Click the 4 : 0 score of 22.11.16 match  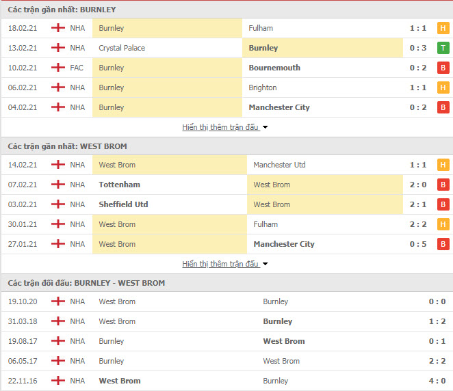pos(437,381)
